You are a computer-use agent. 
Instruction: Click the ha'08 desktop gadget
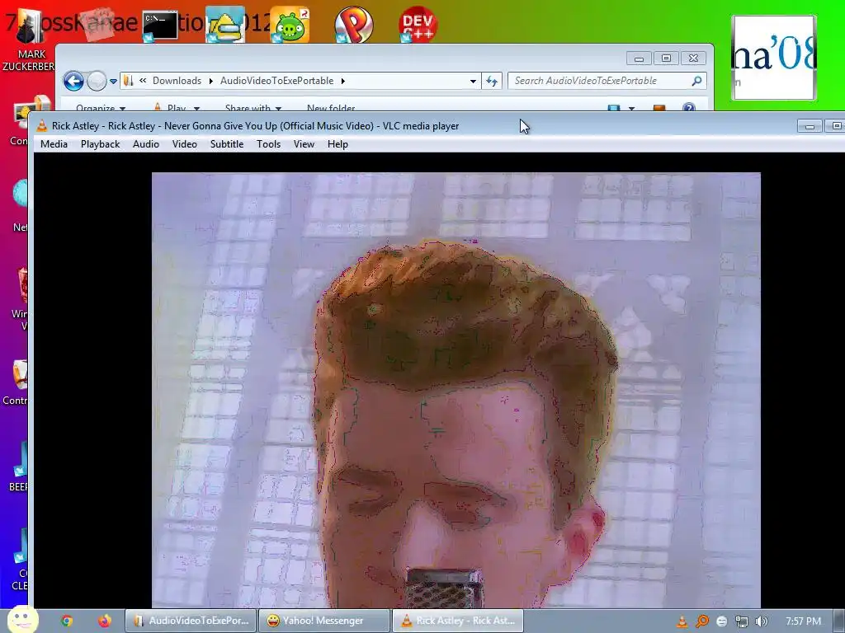[x=774, y=58]
